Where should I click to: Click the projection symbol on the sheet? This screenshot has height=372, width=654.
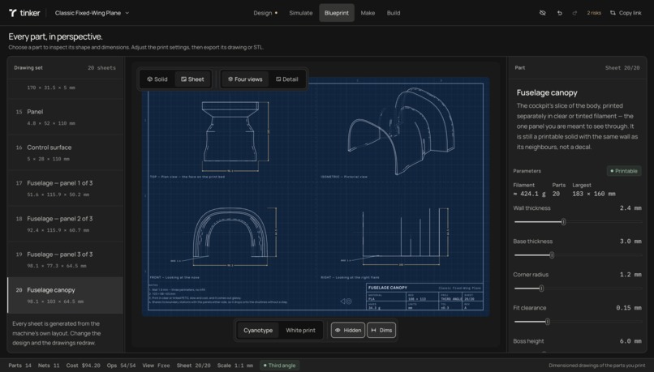(346, 301)
